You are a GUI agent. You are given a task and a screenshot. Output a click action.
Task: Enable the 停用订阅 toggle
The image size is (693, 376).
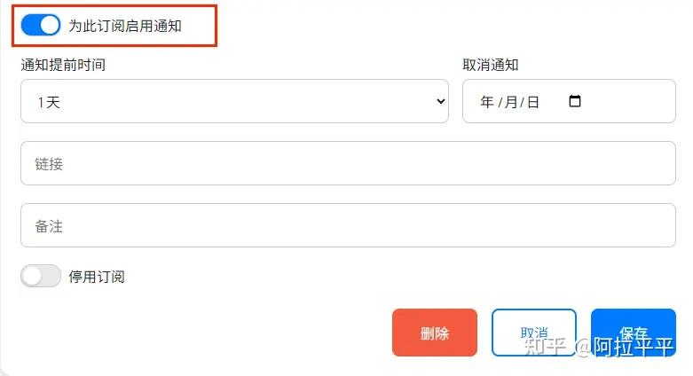tap(41, 276)
